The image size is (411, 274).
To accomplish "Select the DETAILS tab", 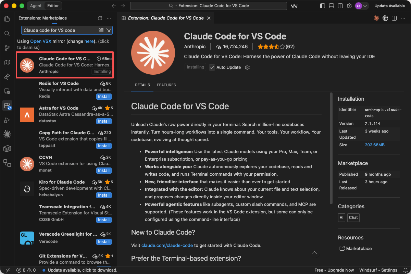I will pos(142,85).
